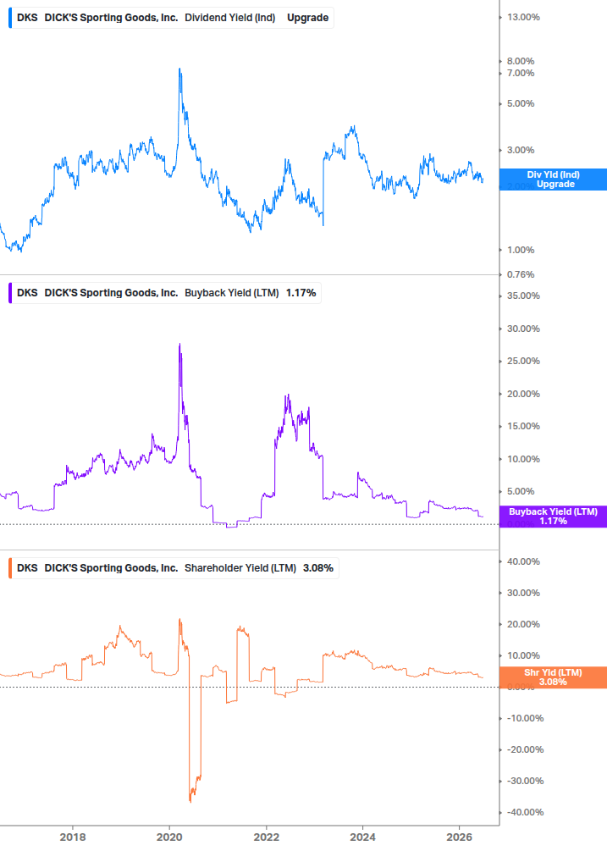Click the -20.00% tick on shareholder yield axis
The height and width of the screenshot is (851, 607).
pos(524,749)
